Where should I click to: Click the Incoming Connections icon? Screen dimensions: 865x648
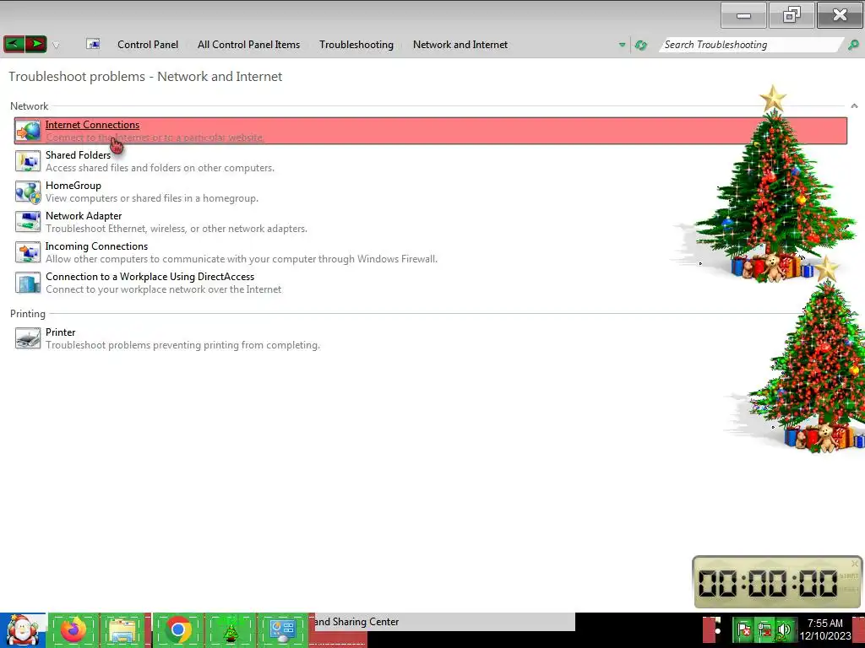tap(28, 252)
